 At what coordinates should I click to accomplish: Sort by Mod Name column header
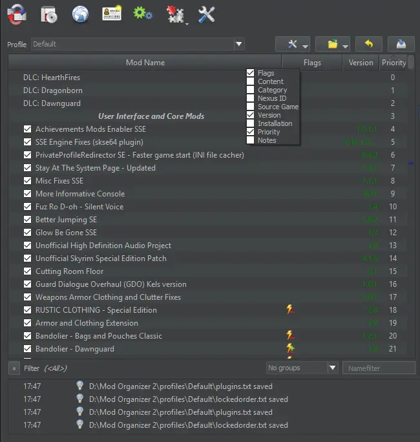(145, 63)
